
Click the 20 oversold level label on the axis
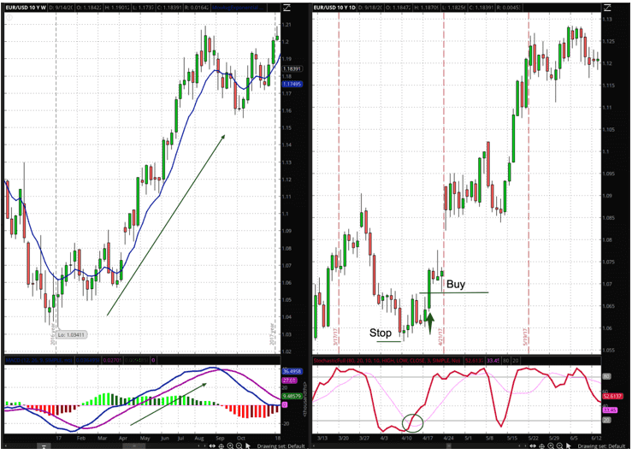click(x=606, y=420)
